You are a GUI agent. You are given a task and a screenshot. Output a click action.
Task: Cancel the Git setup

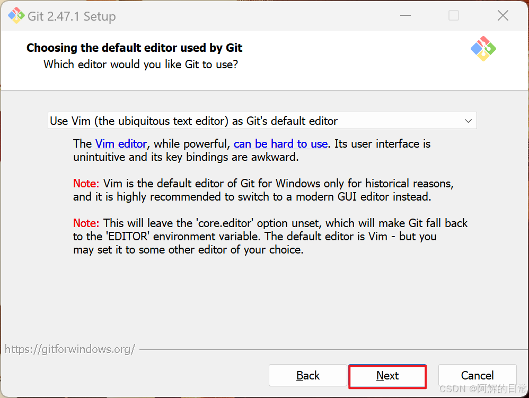pos(477,375)
